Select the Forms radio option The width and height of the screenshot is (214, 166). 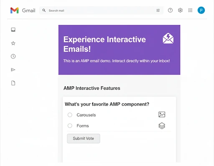tap(70, 126)
